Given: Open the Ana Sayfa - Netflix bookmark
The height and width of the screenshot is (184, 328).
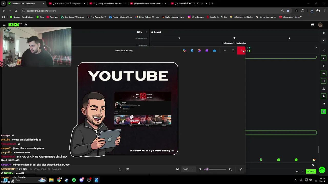Looking at the screenshot, I should tap(217, 17).
